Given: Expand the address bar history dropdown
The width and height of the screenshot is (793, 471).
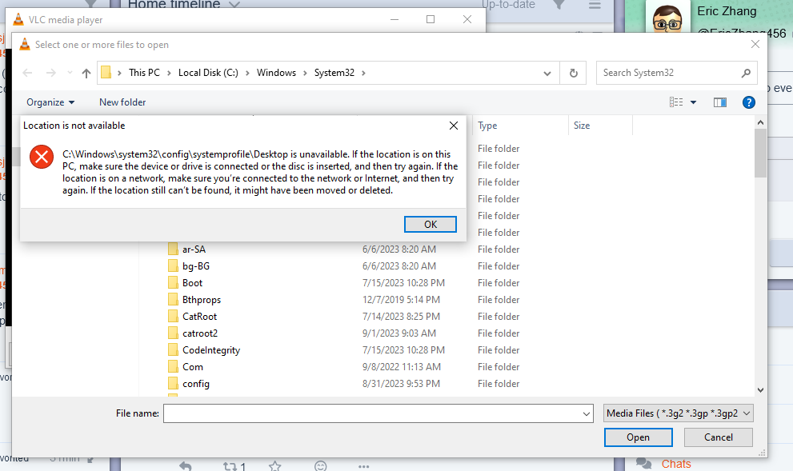Looking at the screenshot, I should click(547, 73).
